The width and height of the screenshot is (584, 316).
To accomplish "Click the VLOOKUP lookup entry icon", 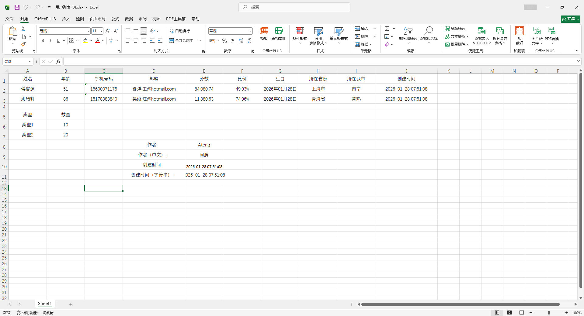I will (x=481, y=31).
